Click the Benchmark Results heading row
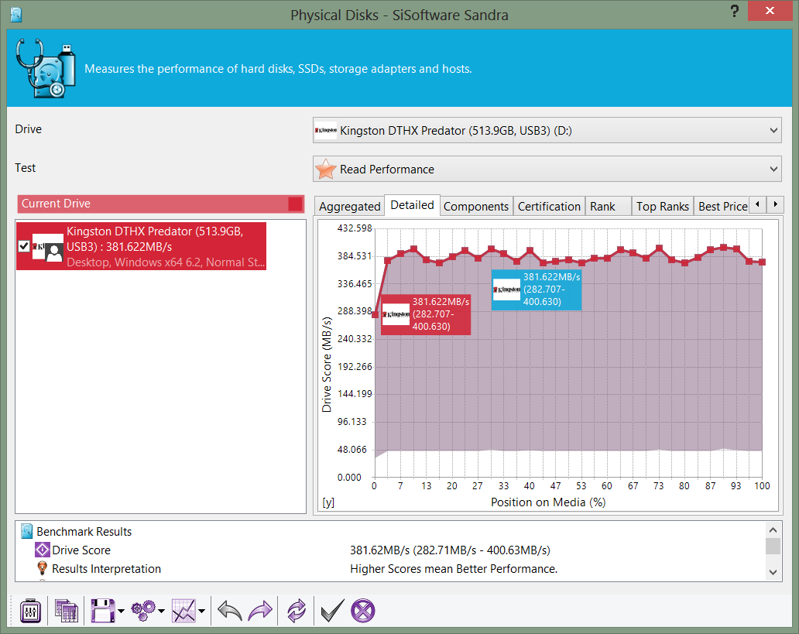 coord(391,532)
